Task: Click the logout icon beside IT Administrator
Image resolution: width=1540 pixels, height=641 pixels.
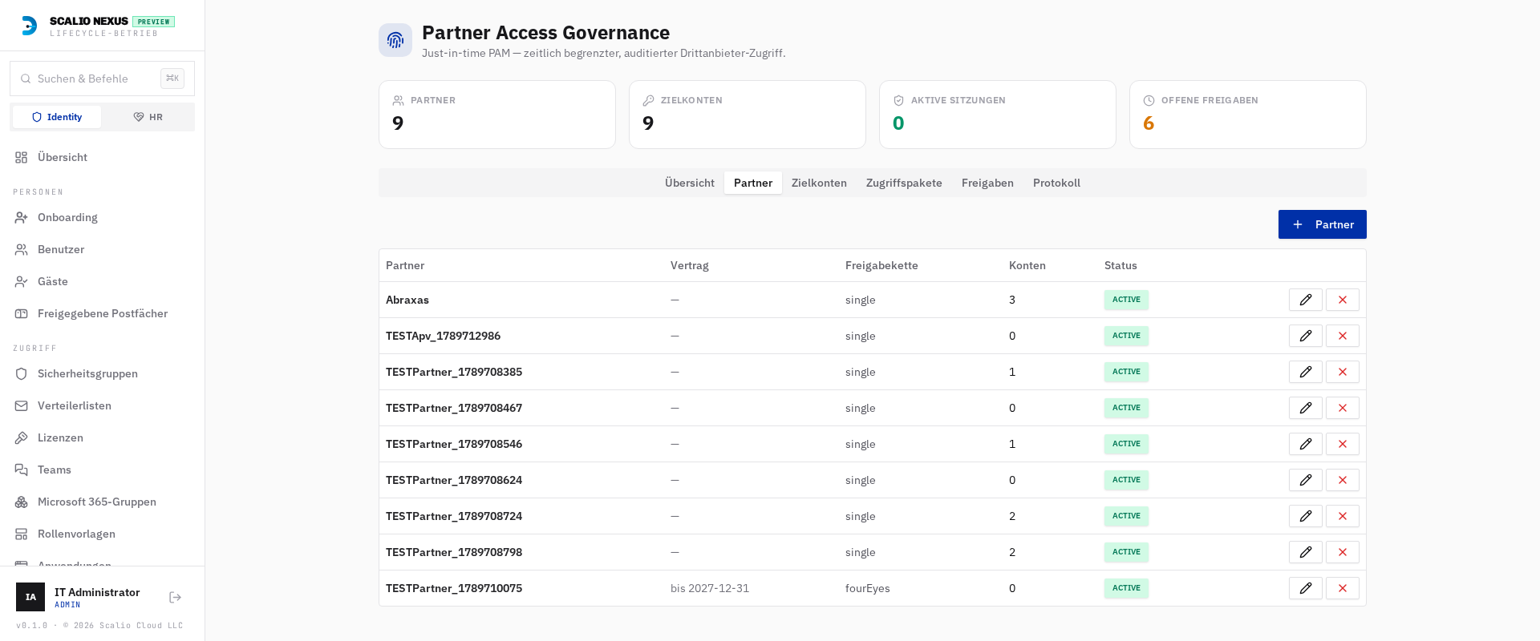Action: pos(176,597)
